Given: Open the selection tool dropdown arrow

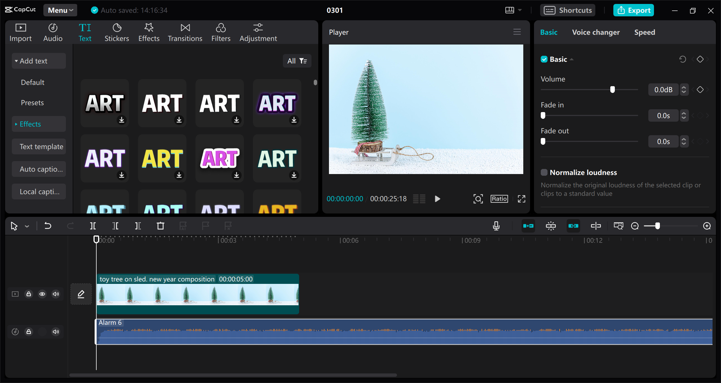Looking at the screenshot, I should tap(27, 226).
